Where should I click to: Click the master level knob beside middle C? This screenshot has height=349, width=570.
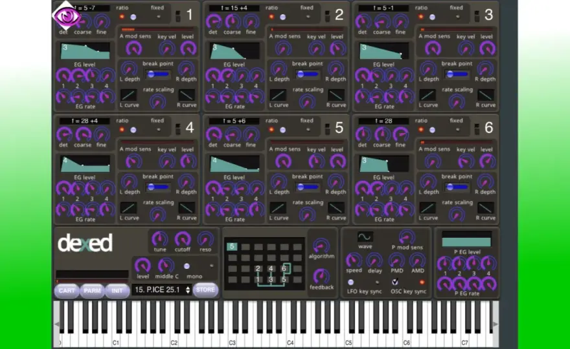point(142,266)
